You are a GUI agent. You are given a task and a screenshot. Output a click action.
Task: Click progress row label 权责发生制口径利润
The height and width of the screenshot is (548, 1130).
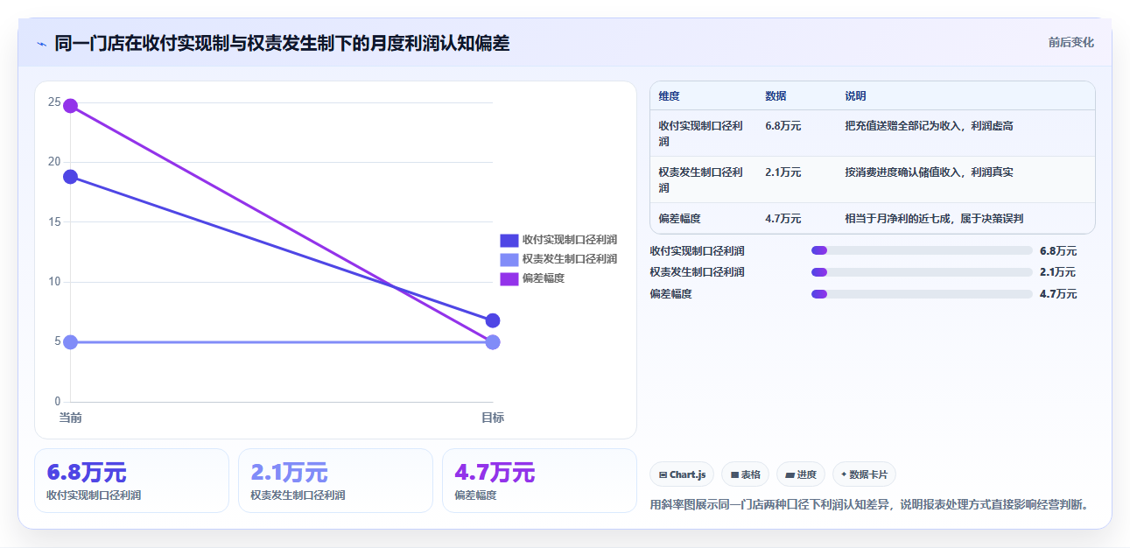pyautogui.click(x=697, y=272)
